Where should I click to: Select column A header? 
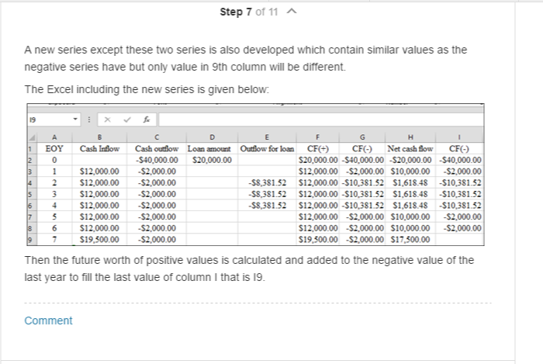54,137
